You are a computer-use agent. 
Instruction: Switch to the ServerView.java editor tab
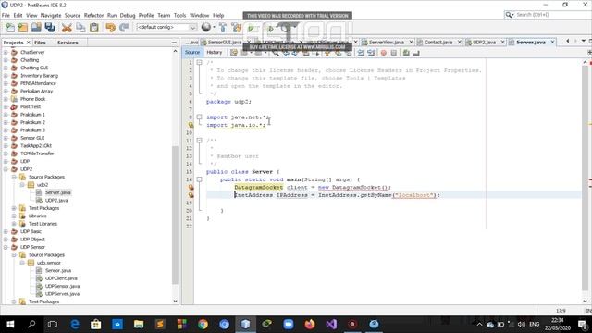(387, 43)
